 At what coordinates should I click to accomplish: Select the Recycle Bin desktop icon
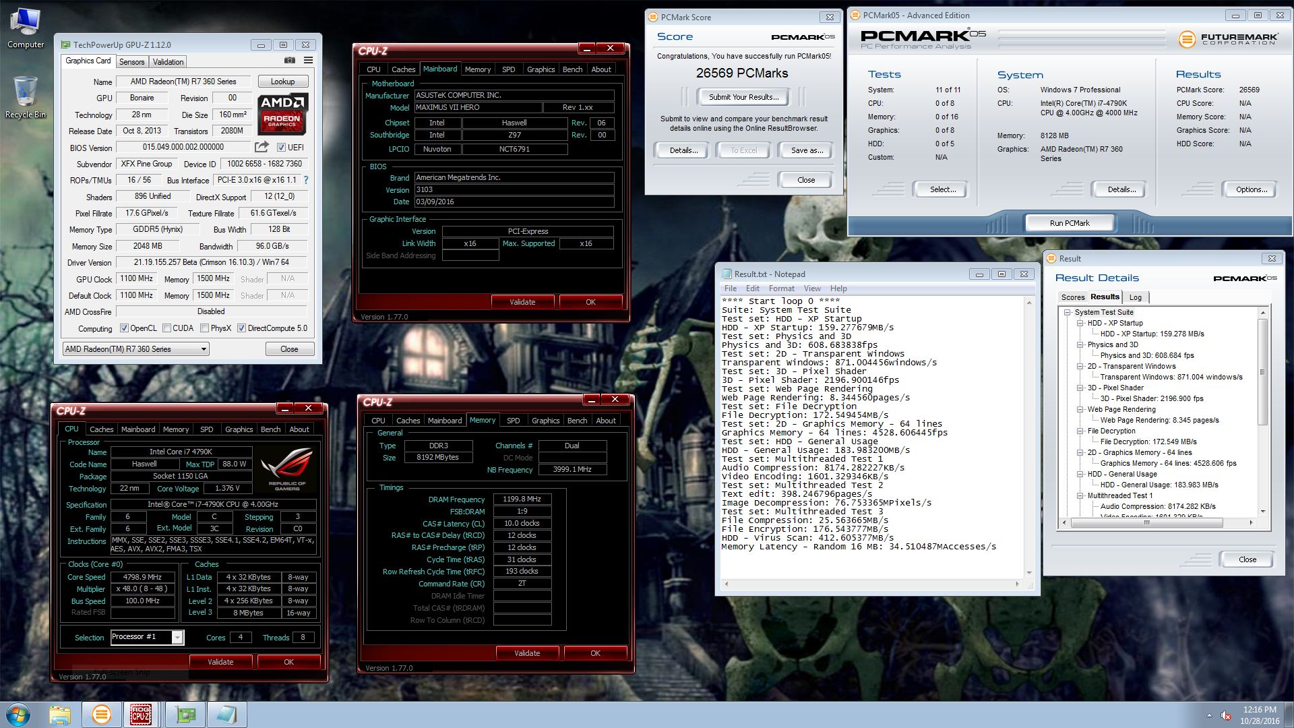coord(26,98)
